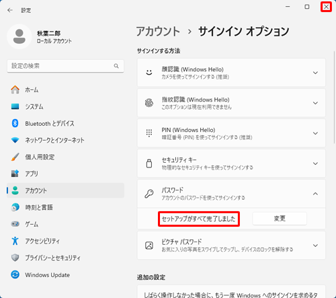
Task: Close the 設定 window
Action: click(326, 7)
